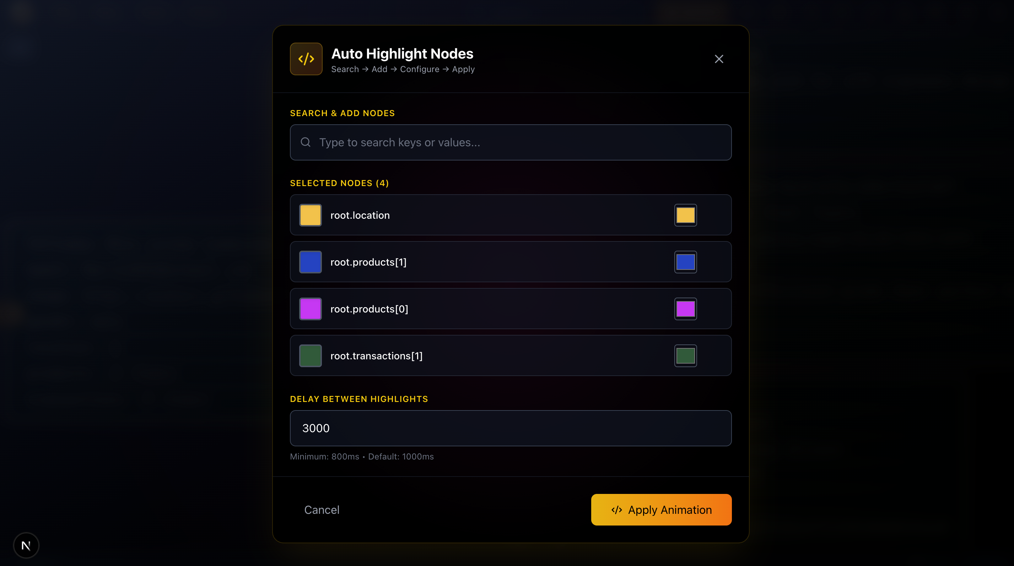Click magenta preview square beside root.products[0] label

pyautogui.click(x=310, y=309)
